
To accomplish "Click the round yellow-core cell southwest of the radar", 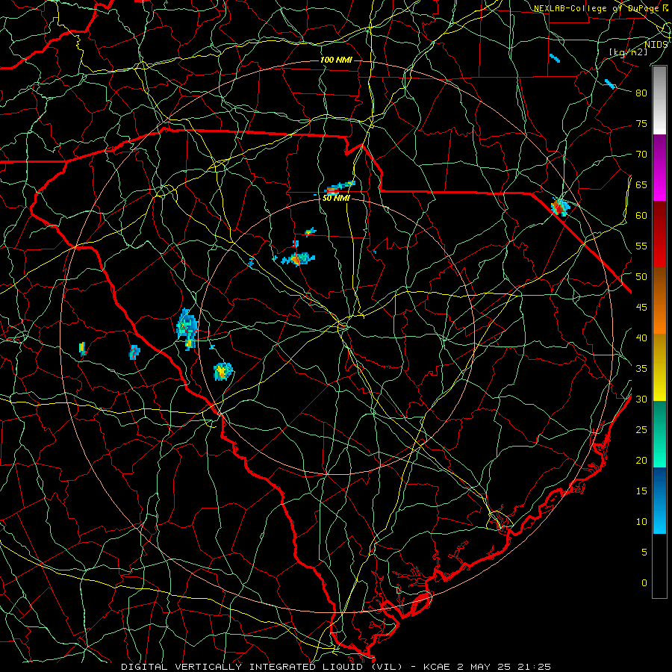I will (x=223, y=371).
